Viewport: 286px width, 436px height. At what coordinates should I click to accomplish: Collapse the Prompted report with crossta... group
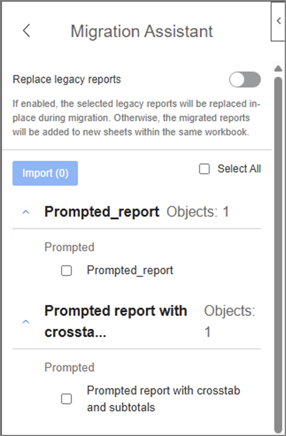[x=26, y=322]
